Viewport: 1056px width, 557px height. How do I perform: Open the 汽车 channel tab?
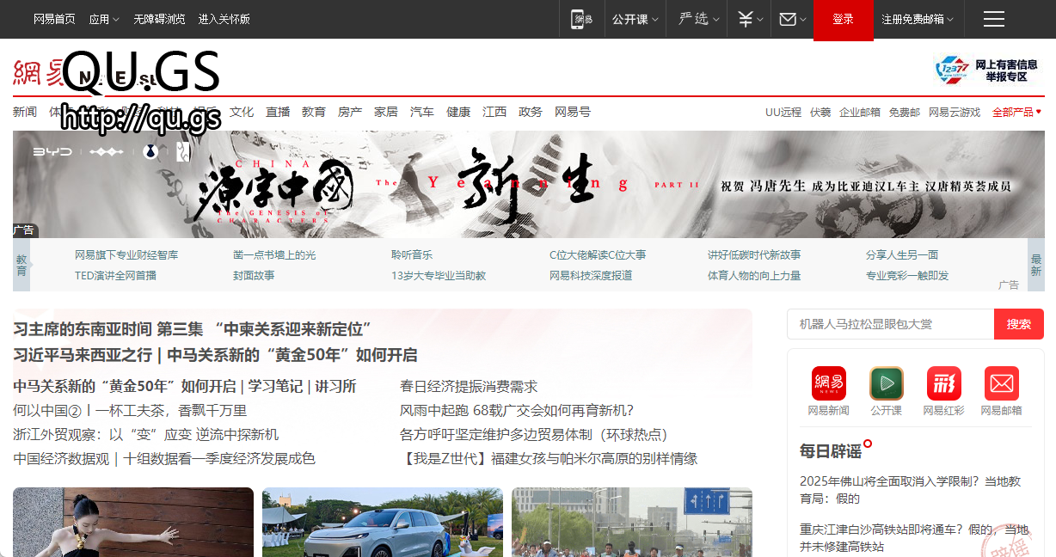(422, 112)
